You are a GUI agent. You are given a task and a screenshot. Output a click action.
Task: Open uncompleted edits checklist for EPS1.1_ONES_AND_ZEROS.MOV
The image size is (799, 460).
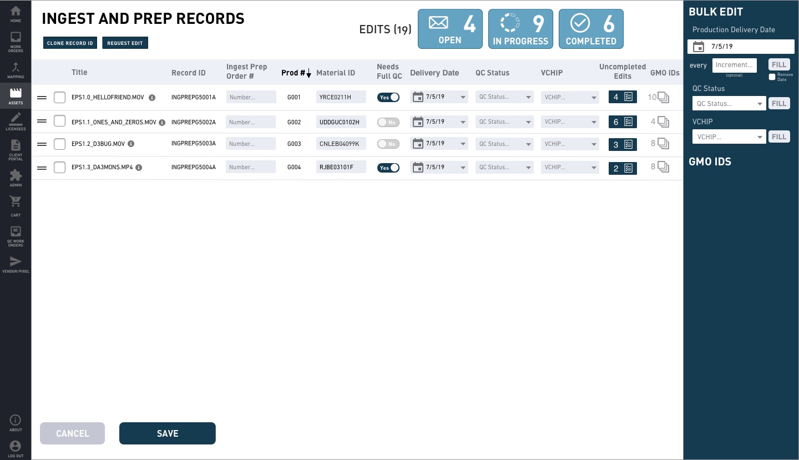pos(628,122)
